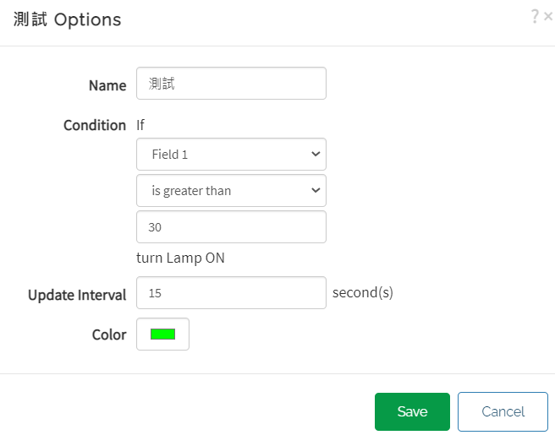
Task: Click the 'turn Lamp ON' text
Action: point(180,258)
